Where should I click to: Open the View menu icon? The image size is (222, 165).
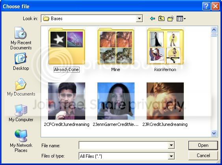[x=181, y=19]
